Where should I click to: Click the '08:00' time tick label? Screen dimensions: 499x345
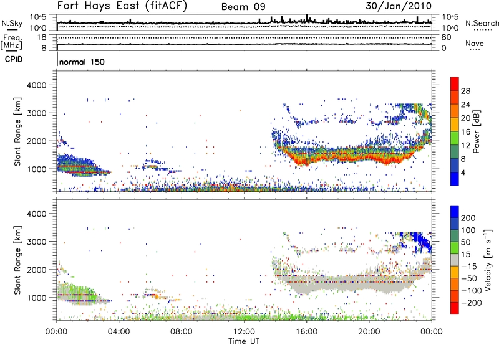click(x=182, y=332)
